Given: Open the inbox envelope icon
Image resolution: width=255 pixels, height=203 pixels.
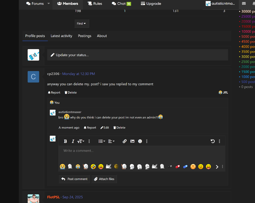Looking at the screenshot, I should coord(244,4).
